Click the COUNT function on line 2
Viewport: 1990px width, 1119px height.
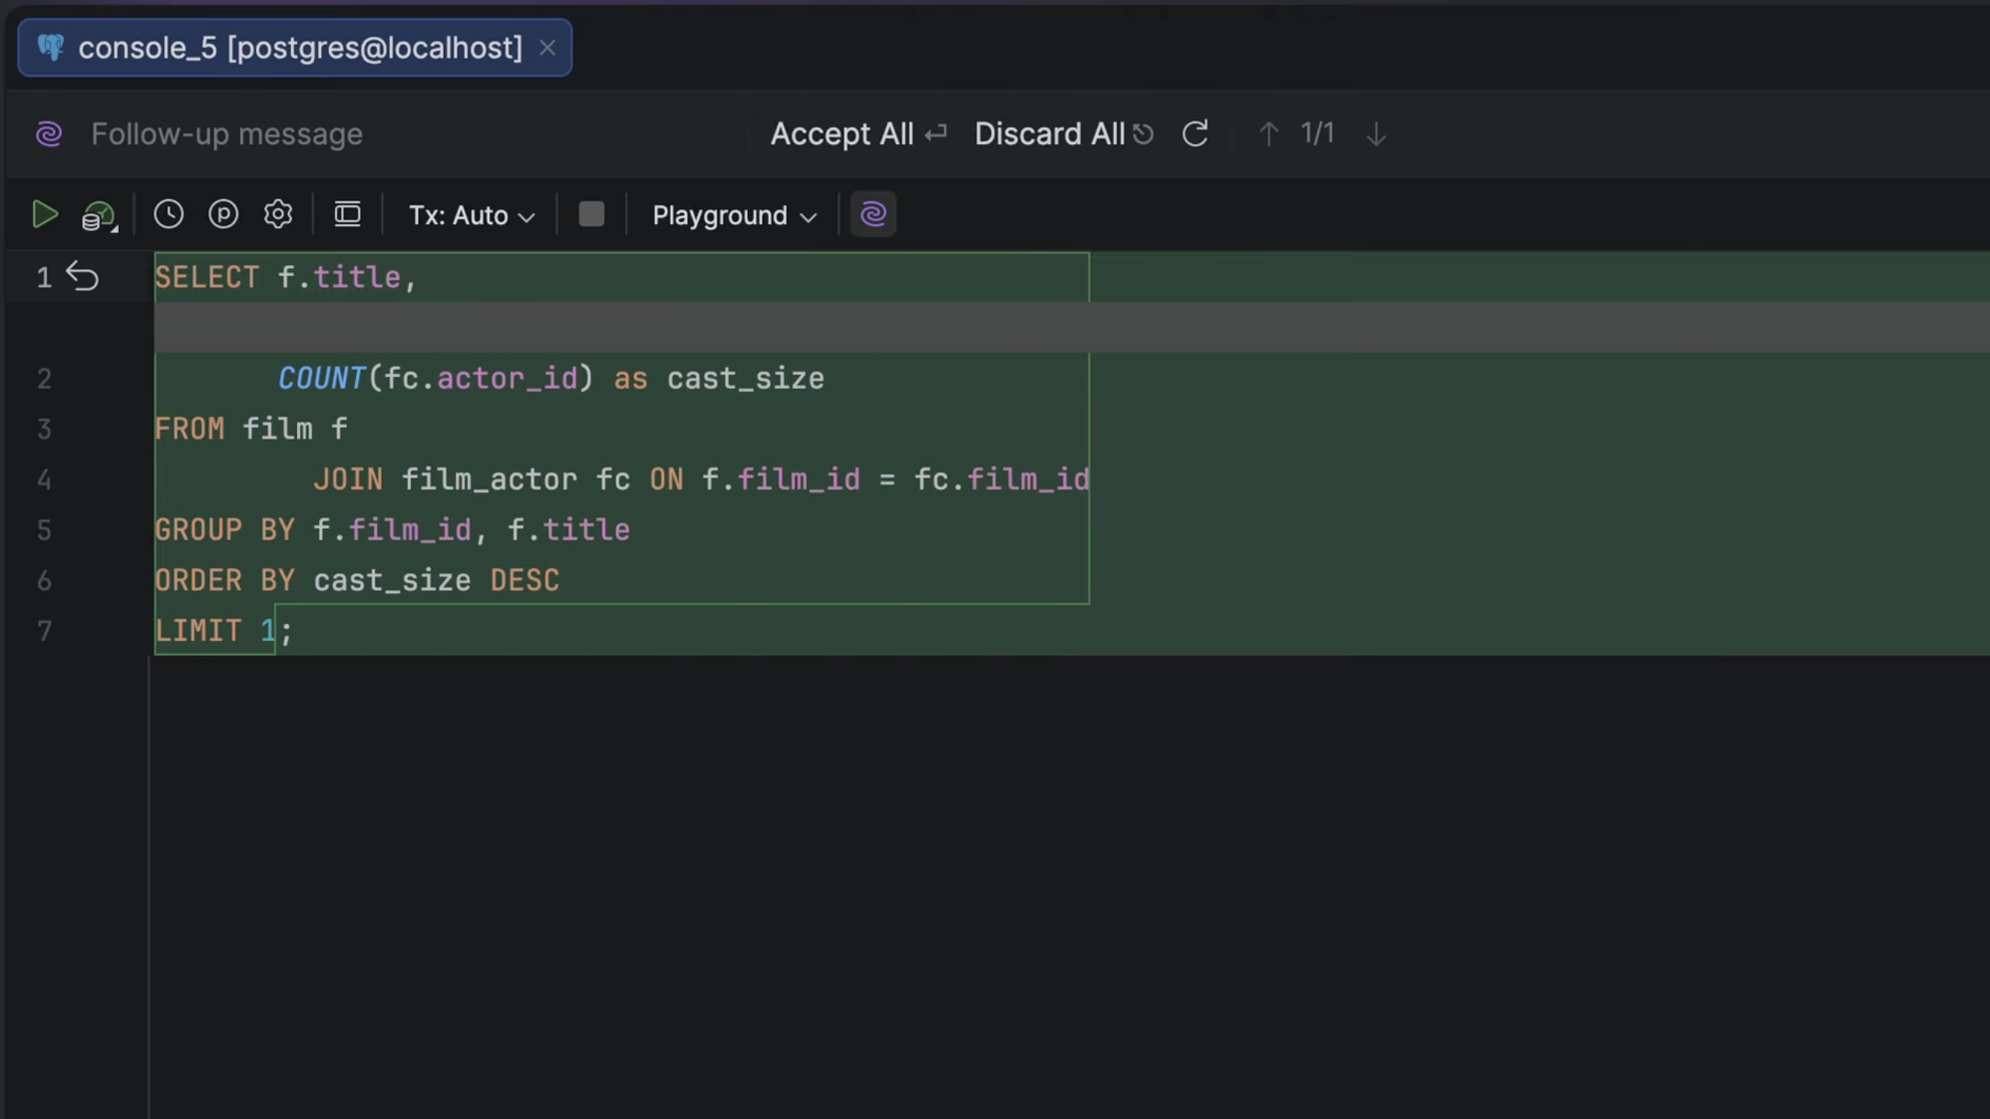pos(322,378)
